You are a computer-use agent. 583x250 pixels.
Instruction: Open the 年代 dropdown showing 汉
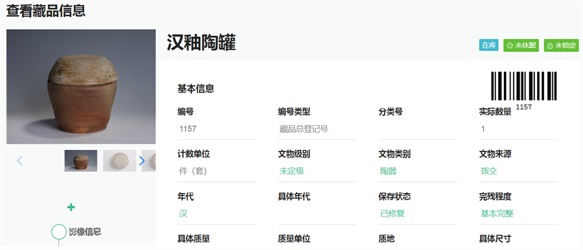pyautogui.click(x=217, y=214)
